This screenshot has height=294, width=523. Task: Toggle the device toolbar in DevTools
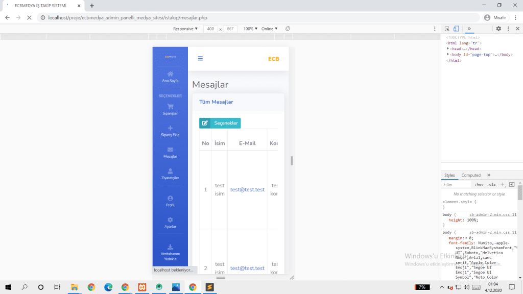click(x=456, y=29)
